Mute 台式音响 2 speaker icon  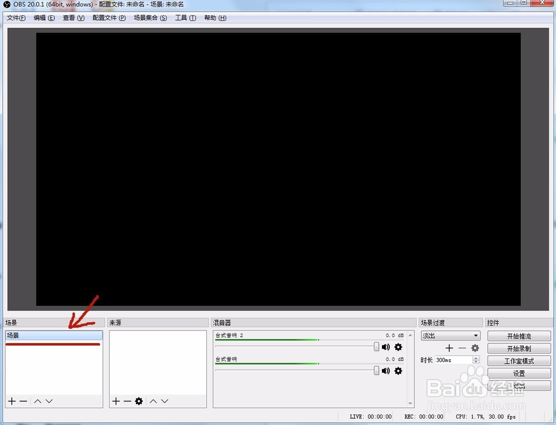tap(386, 347)
